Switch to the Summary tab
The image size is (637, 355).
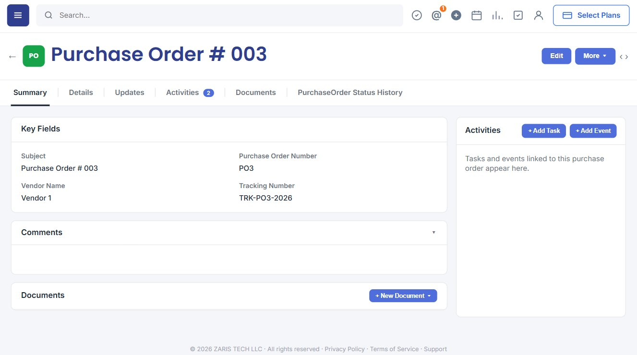pyautogui.click(x=30, y=93)
